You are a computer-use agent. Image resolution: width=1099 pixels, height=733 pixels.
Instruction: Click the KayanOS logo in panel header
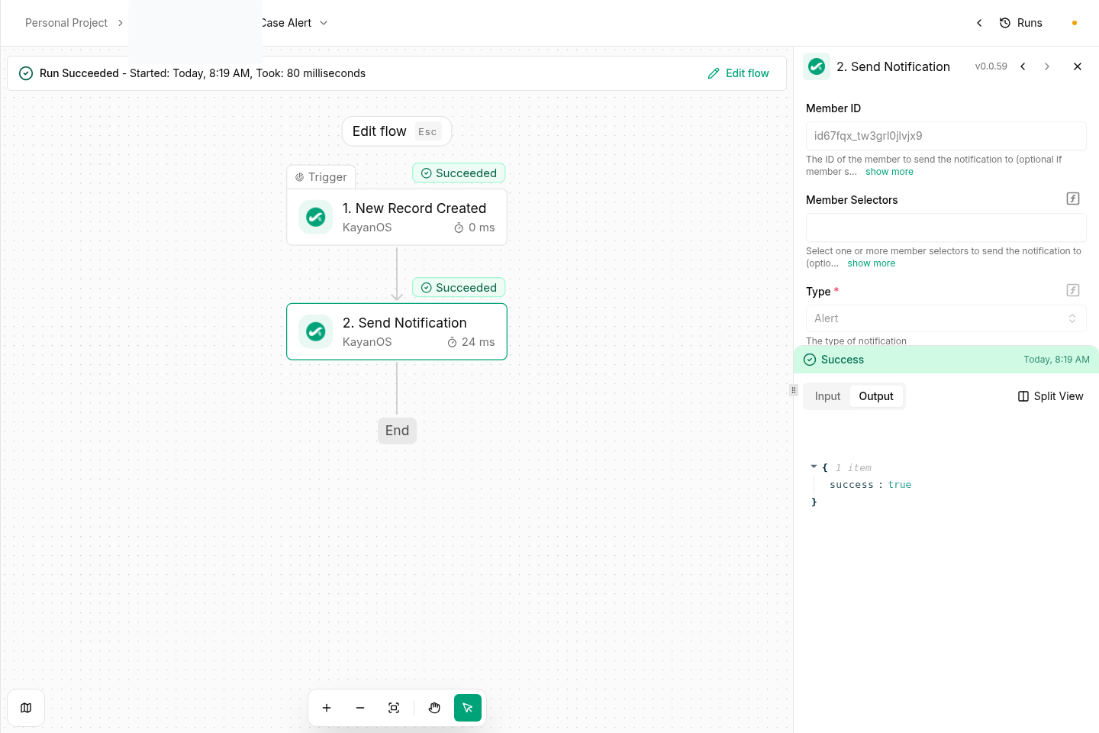tap(817, 66)
